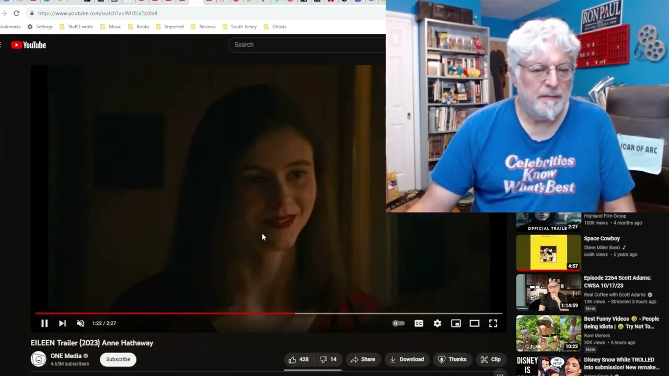Switch to miniplayer mode
669x376 pixels.
point(456,323)
